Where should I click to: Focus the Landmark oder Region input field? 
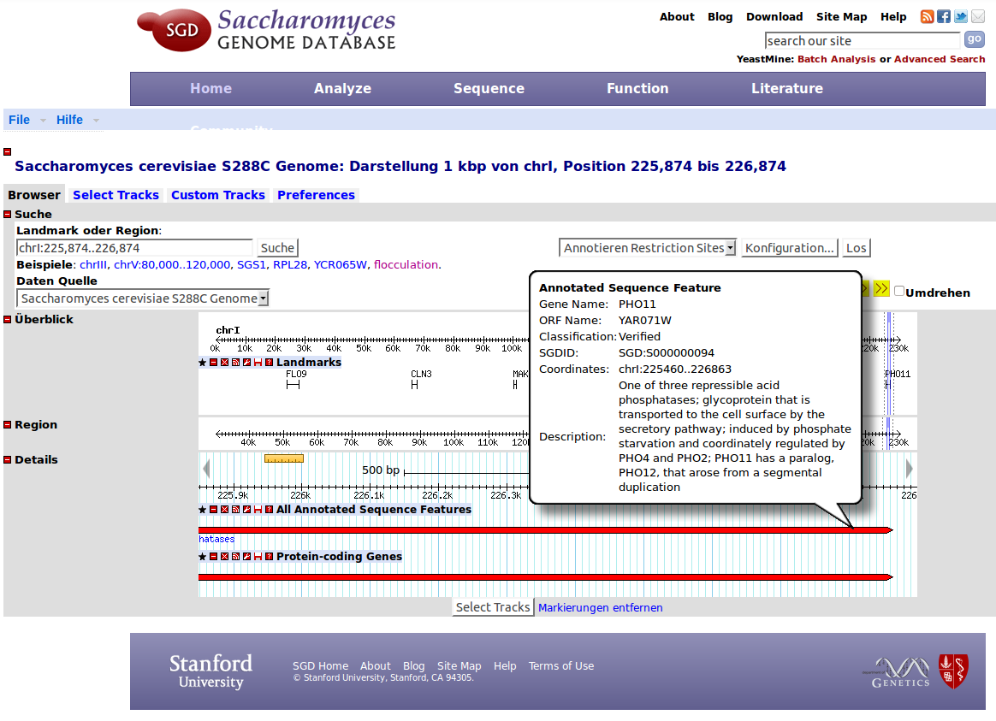coord(134,247)
